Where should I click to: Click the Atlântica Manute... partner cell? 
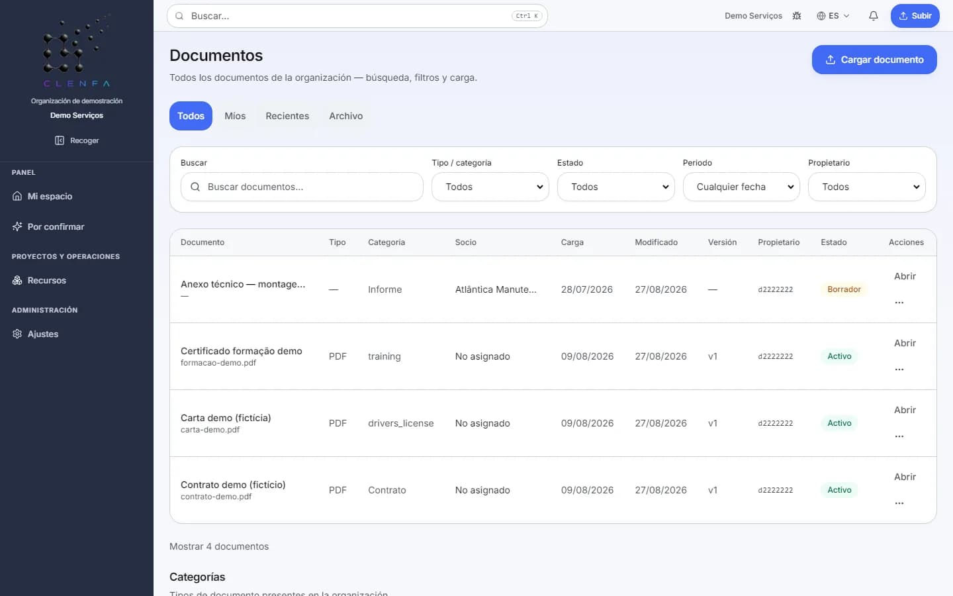pos(496,289)
